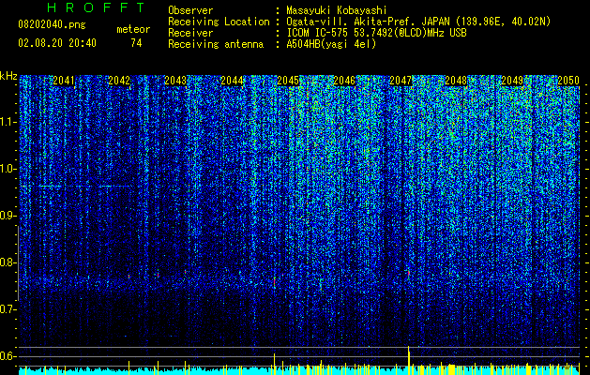Click the 0.6 kHz axis label
This screenshot has height=375, width=590.
(x=8, y=356)
